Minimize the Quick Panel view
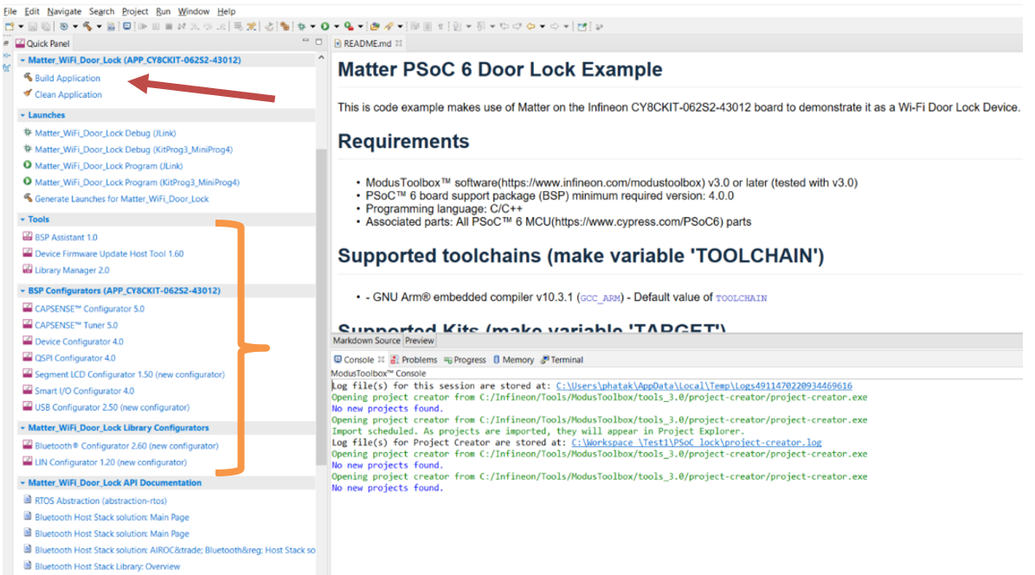1035x575 pixels. point(305,41)
